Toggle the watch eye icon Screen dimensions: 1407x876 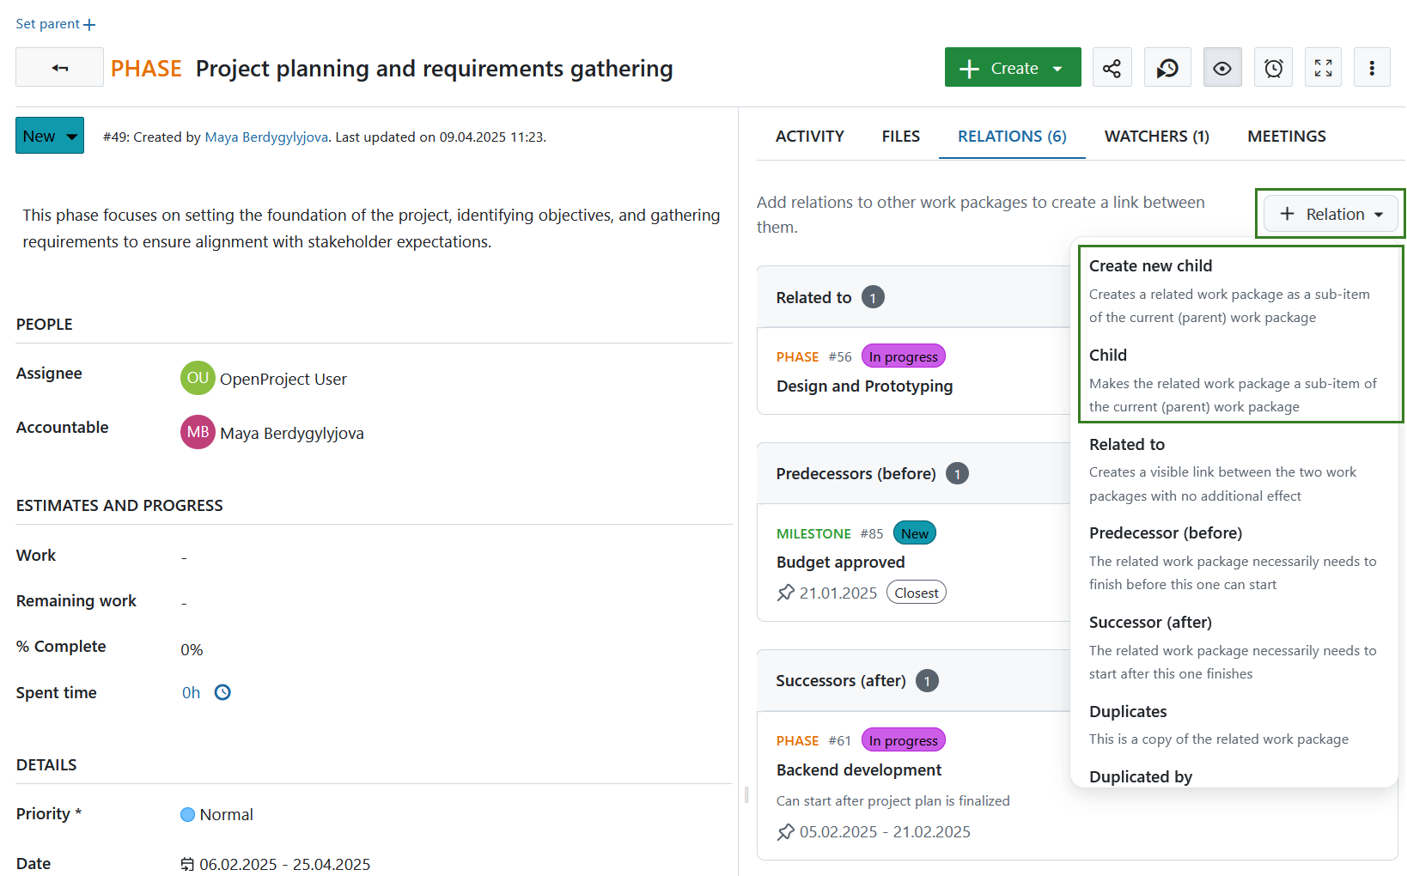click(1222, 68)
